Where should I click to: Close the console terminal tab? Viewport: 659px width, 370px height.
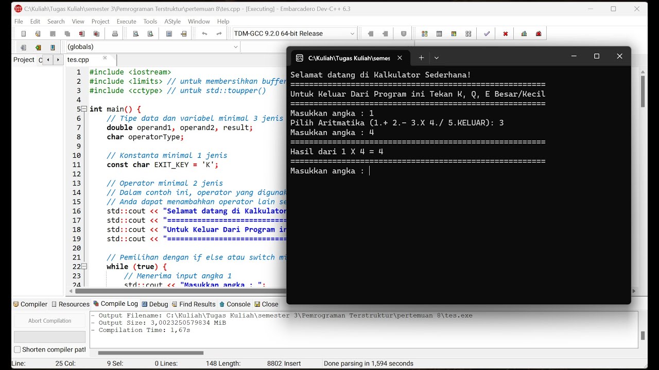click(x=400, y=58)
